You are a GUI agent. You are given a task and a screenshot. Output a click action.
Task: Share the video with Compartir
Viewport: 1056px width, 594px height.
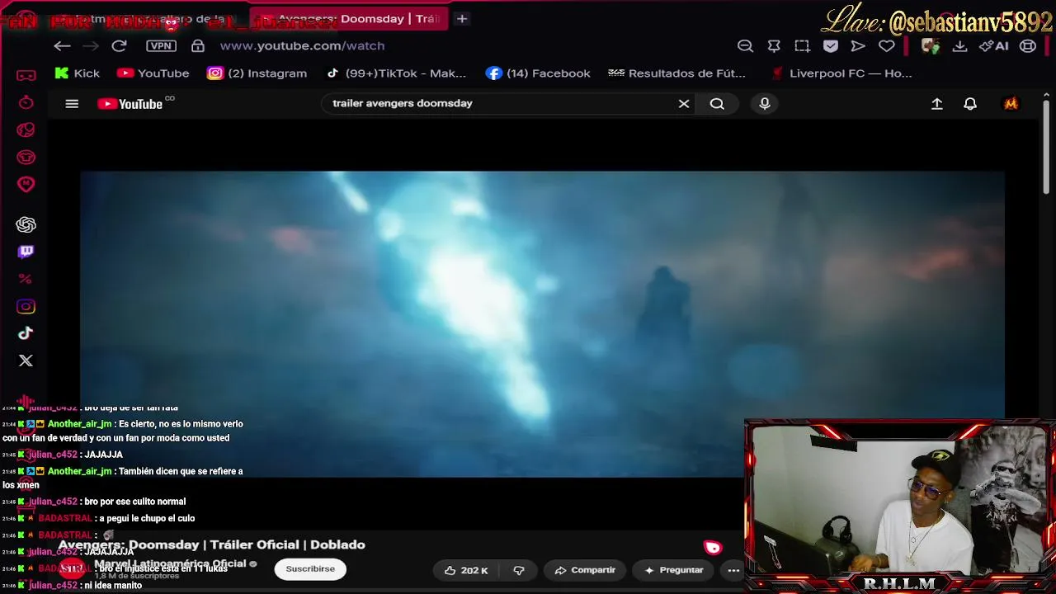[585, 570]
